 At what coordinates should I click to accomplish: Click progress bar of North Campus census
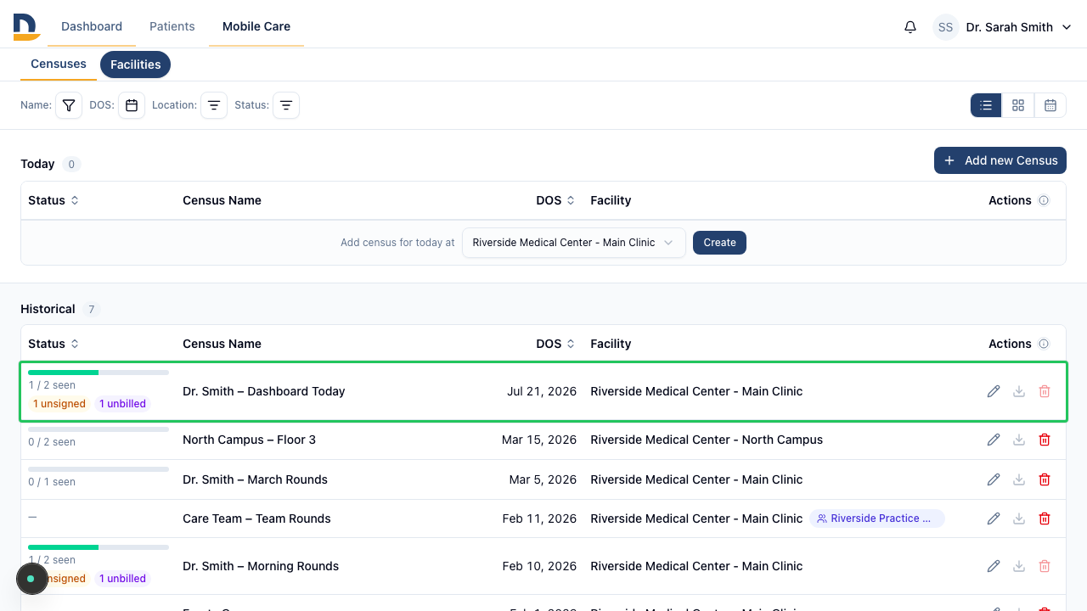tap(99, 429)
